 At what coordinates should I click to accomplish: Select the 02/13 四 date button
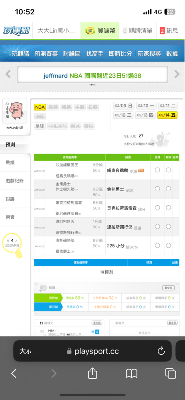(145, 115)
